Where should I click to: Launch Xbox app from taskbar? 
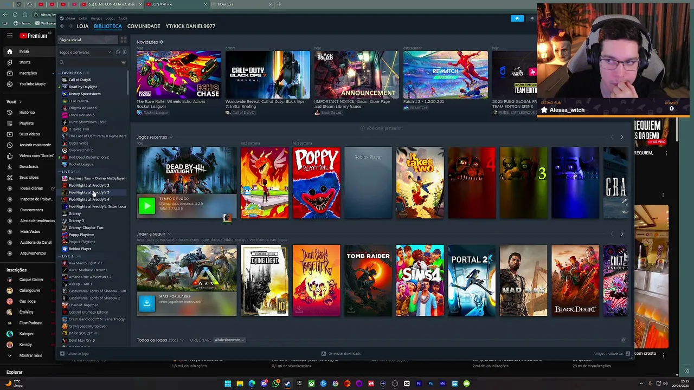tap(311, 383)
